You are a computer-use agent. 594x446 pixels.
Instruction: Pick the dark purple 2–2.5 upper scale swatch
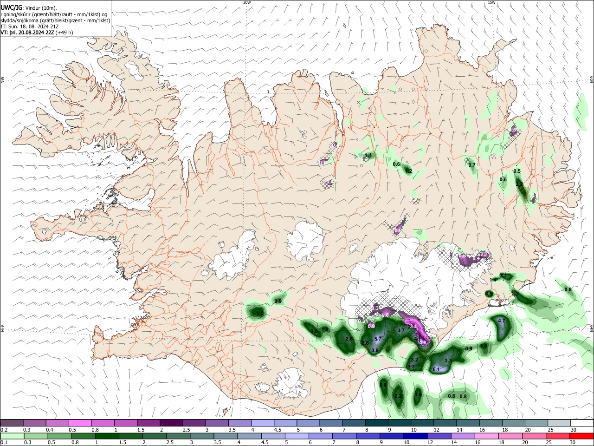pyautogui.click(x=171, y=423)
